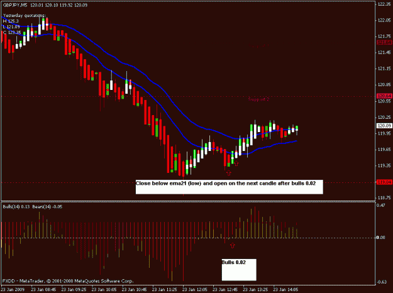Click the 119.35 price scale label
Screen dimensions: 393x293
[x=384, y=165]
